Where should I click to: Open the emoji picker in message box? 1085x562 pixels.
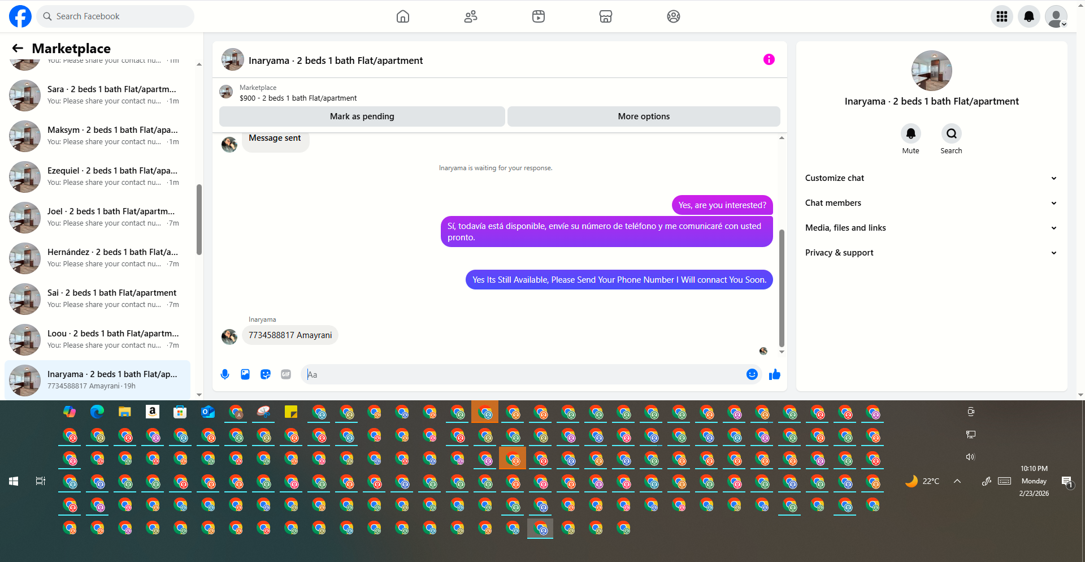tap(752, 374)
